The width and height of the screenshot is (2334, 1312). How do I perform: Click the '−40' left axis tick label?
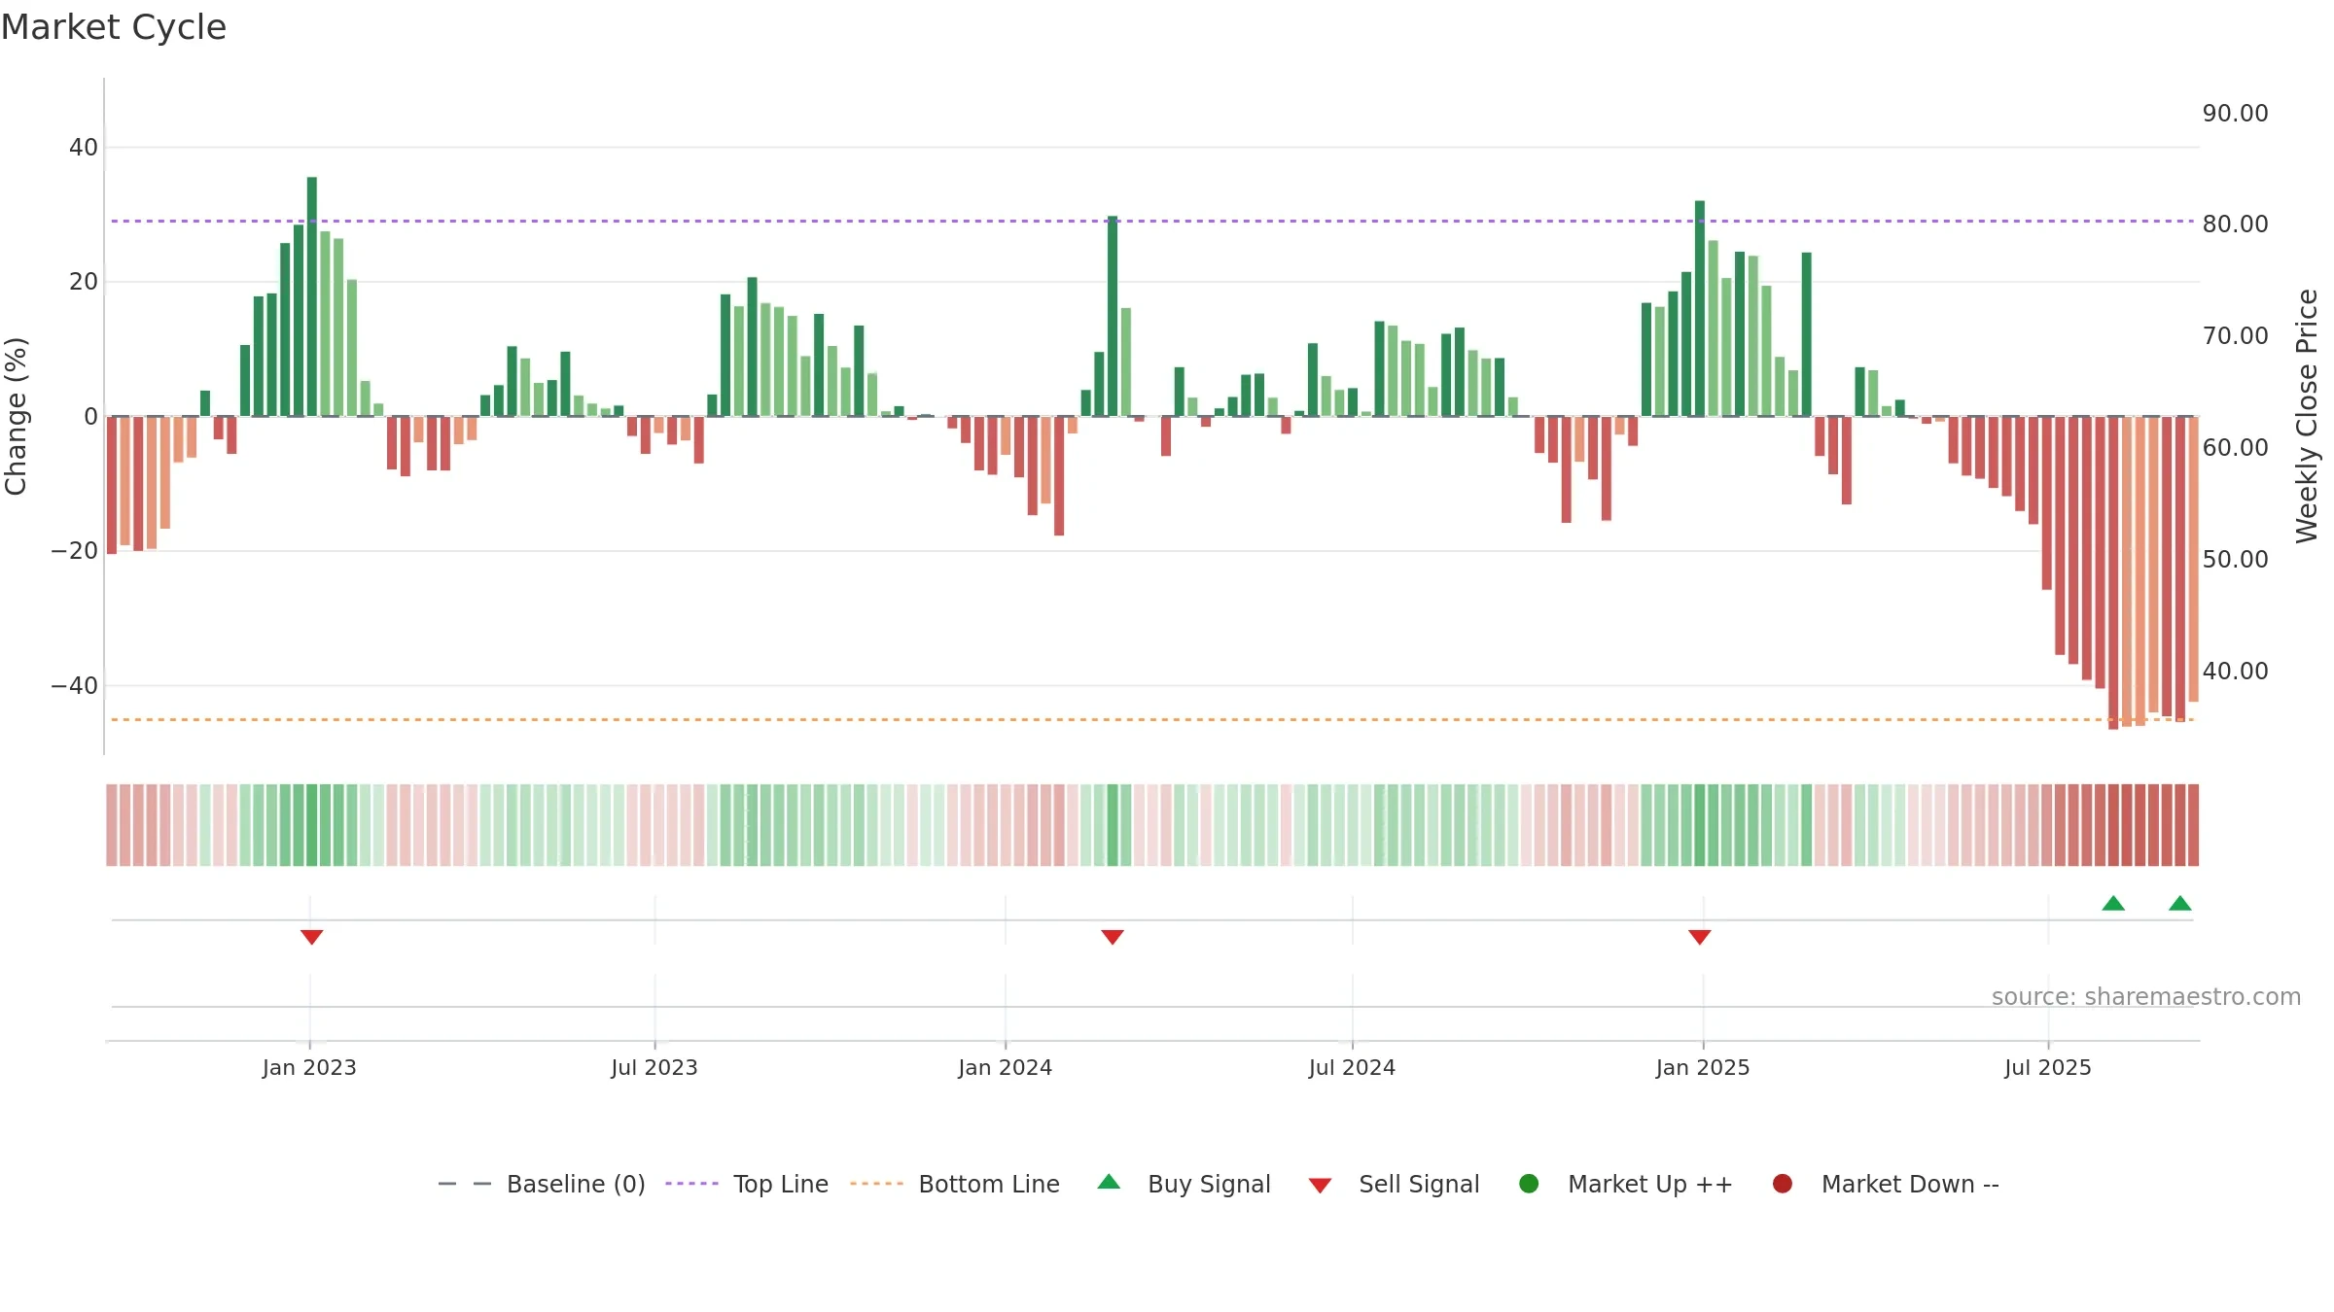pos(75,685)
